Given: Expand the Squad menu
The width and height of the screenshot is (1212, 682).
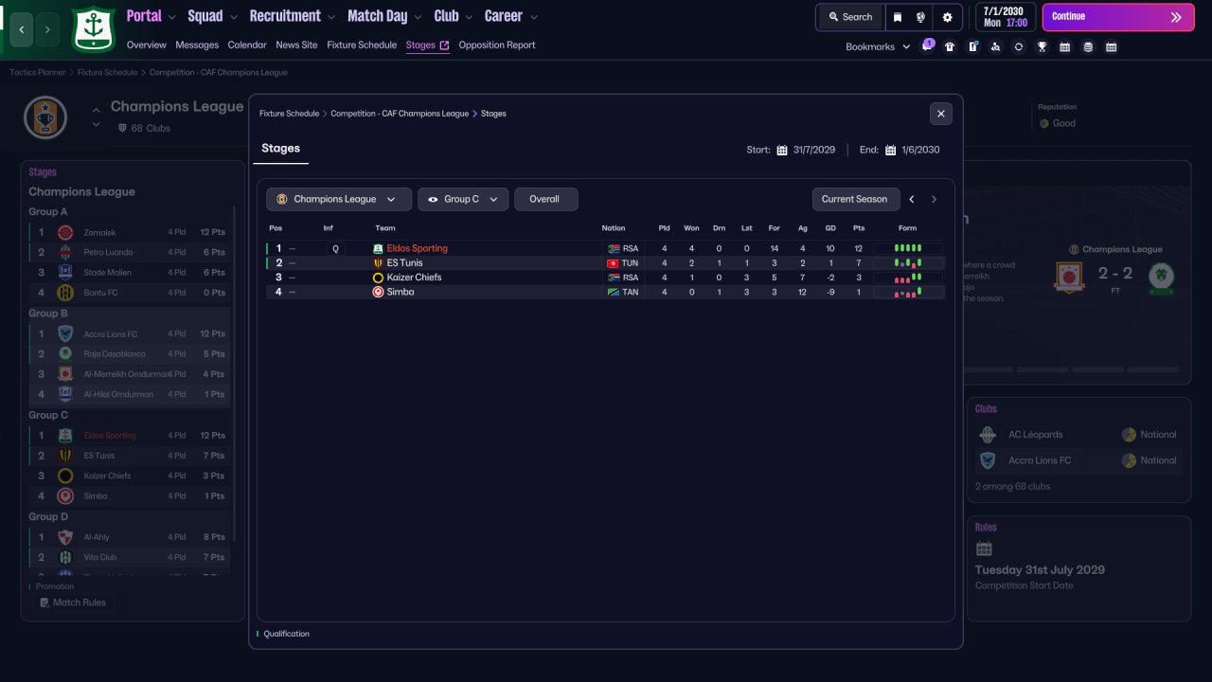Looking at the screenshot, I should click(212, 16).
